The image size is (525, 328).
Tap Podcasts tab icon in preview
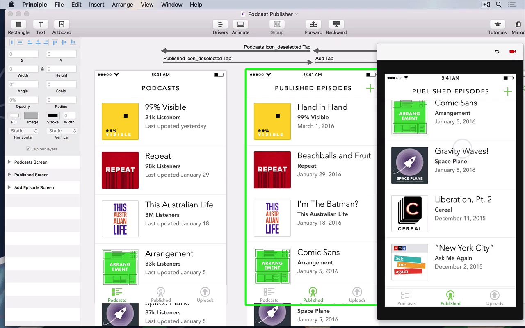point(406,295)
